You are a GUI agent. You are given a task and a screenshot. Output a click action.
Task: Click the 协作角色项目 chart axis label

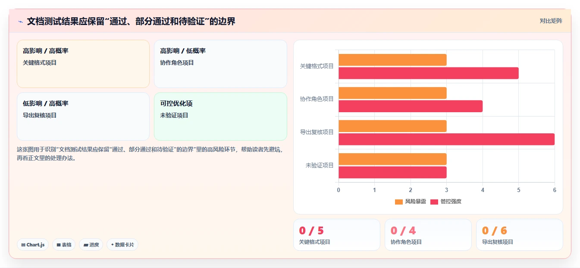pos(317,99)
